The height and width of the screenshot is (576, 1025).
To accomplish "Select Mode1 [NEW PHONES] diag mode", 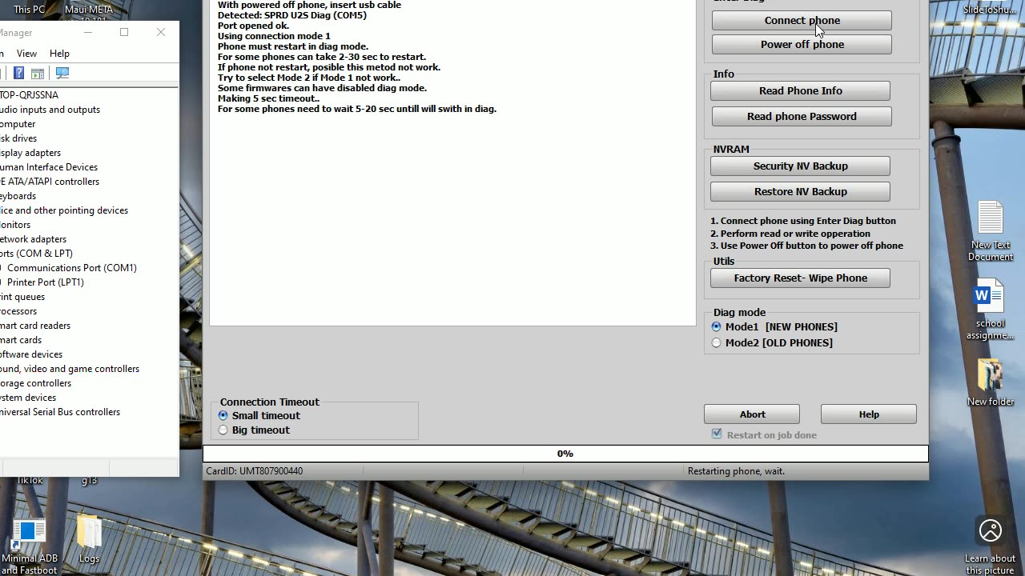I will point(775,326).
